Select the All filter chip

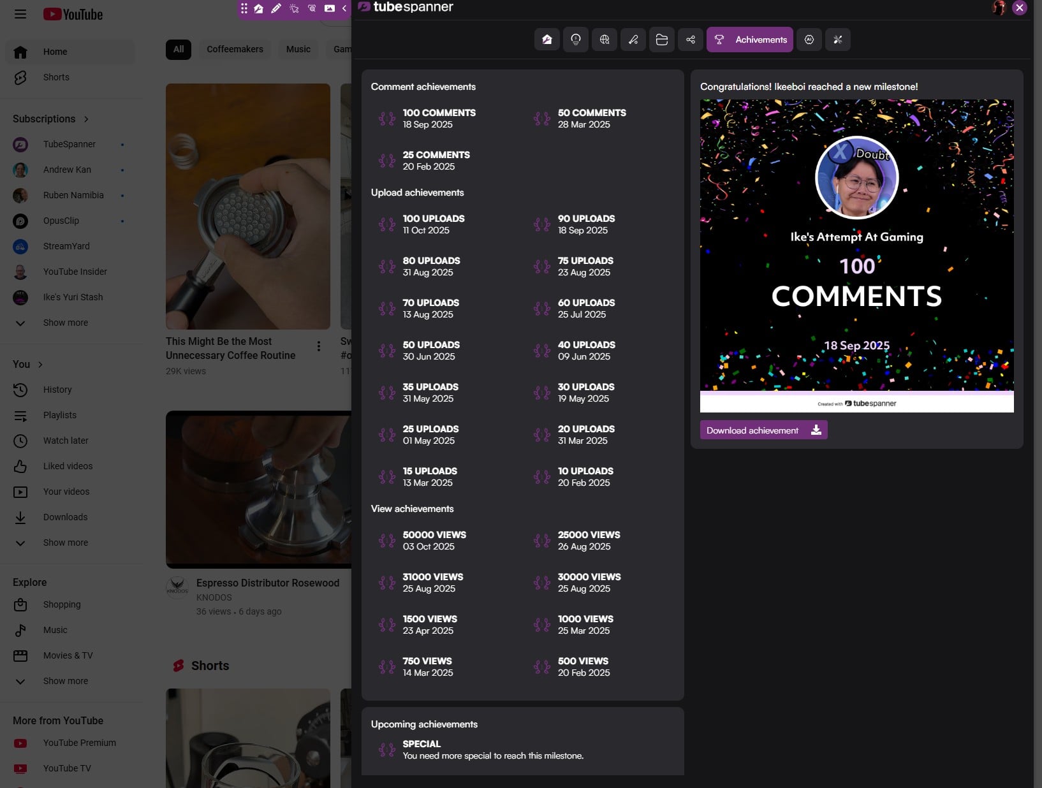[x=179, y=49]
